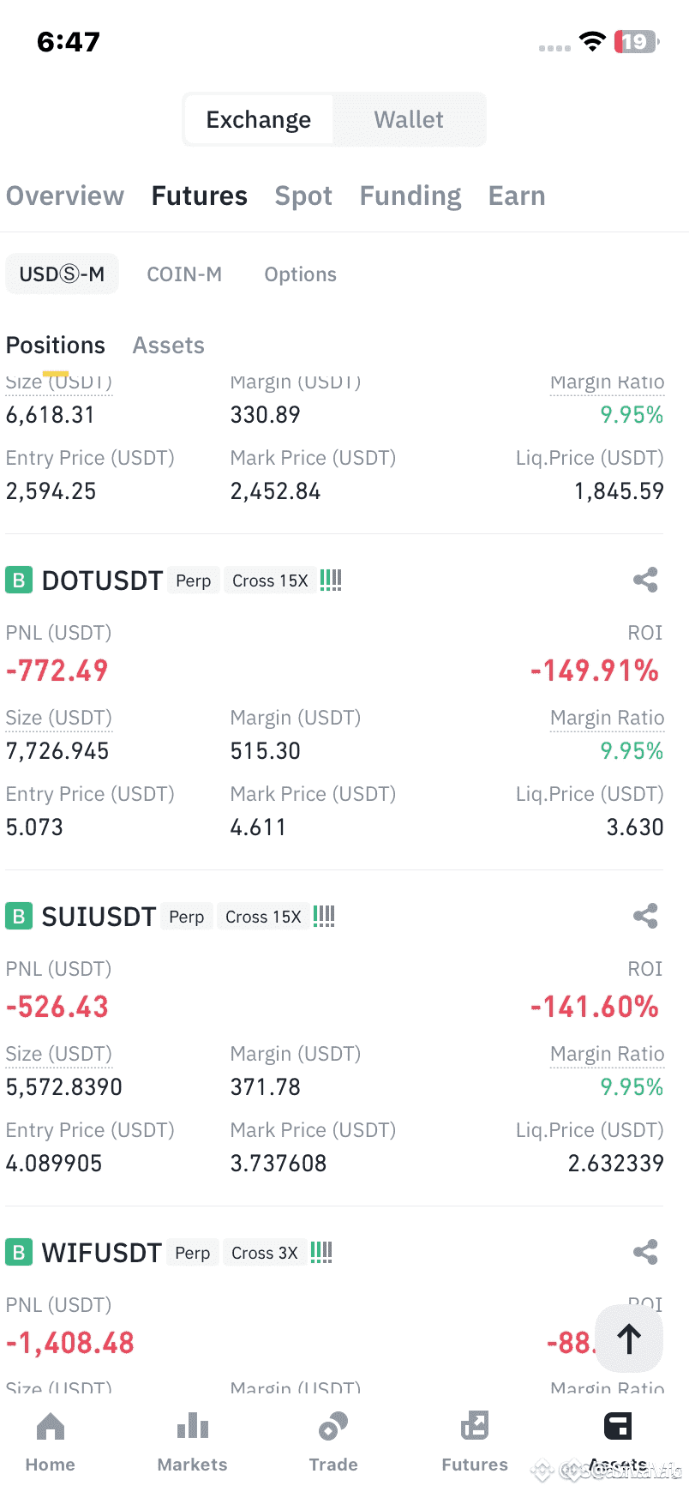The image size is (689, 1492).
Task: Tap the scroll-to-top arrow button
Action: click(x=629, y=1339)
